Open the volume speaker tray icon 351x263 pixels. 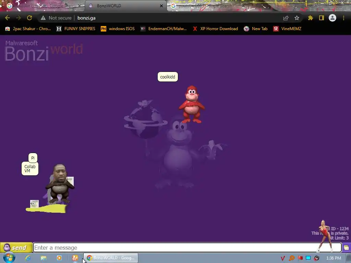coord(316,258)
